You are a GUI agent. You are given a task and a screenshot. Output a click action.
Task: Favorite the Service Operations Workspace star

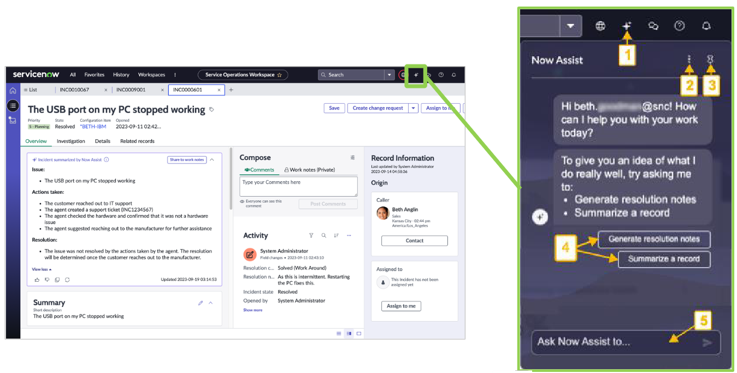[280, 75]
